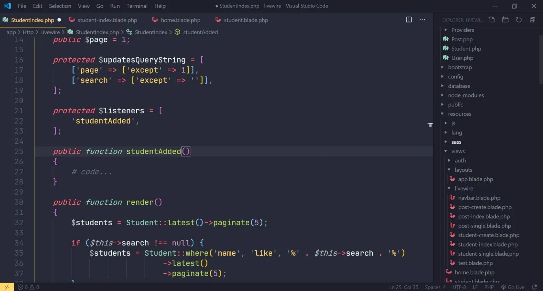Viewport: 543px width, 291px height.
Task: Open student-index.blade.php in Explorer tree
Action: tap(487, 244)
